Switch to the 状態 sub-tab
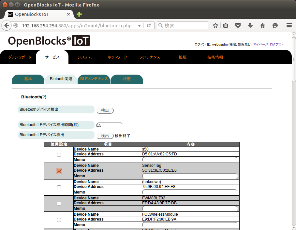The image size is (296, 230). (127, 79)
